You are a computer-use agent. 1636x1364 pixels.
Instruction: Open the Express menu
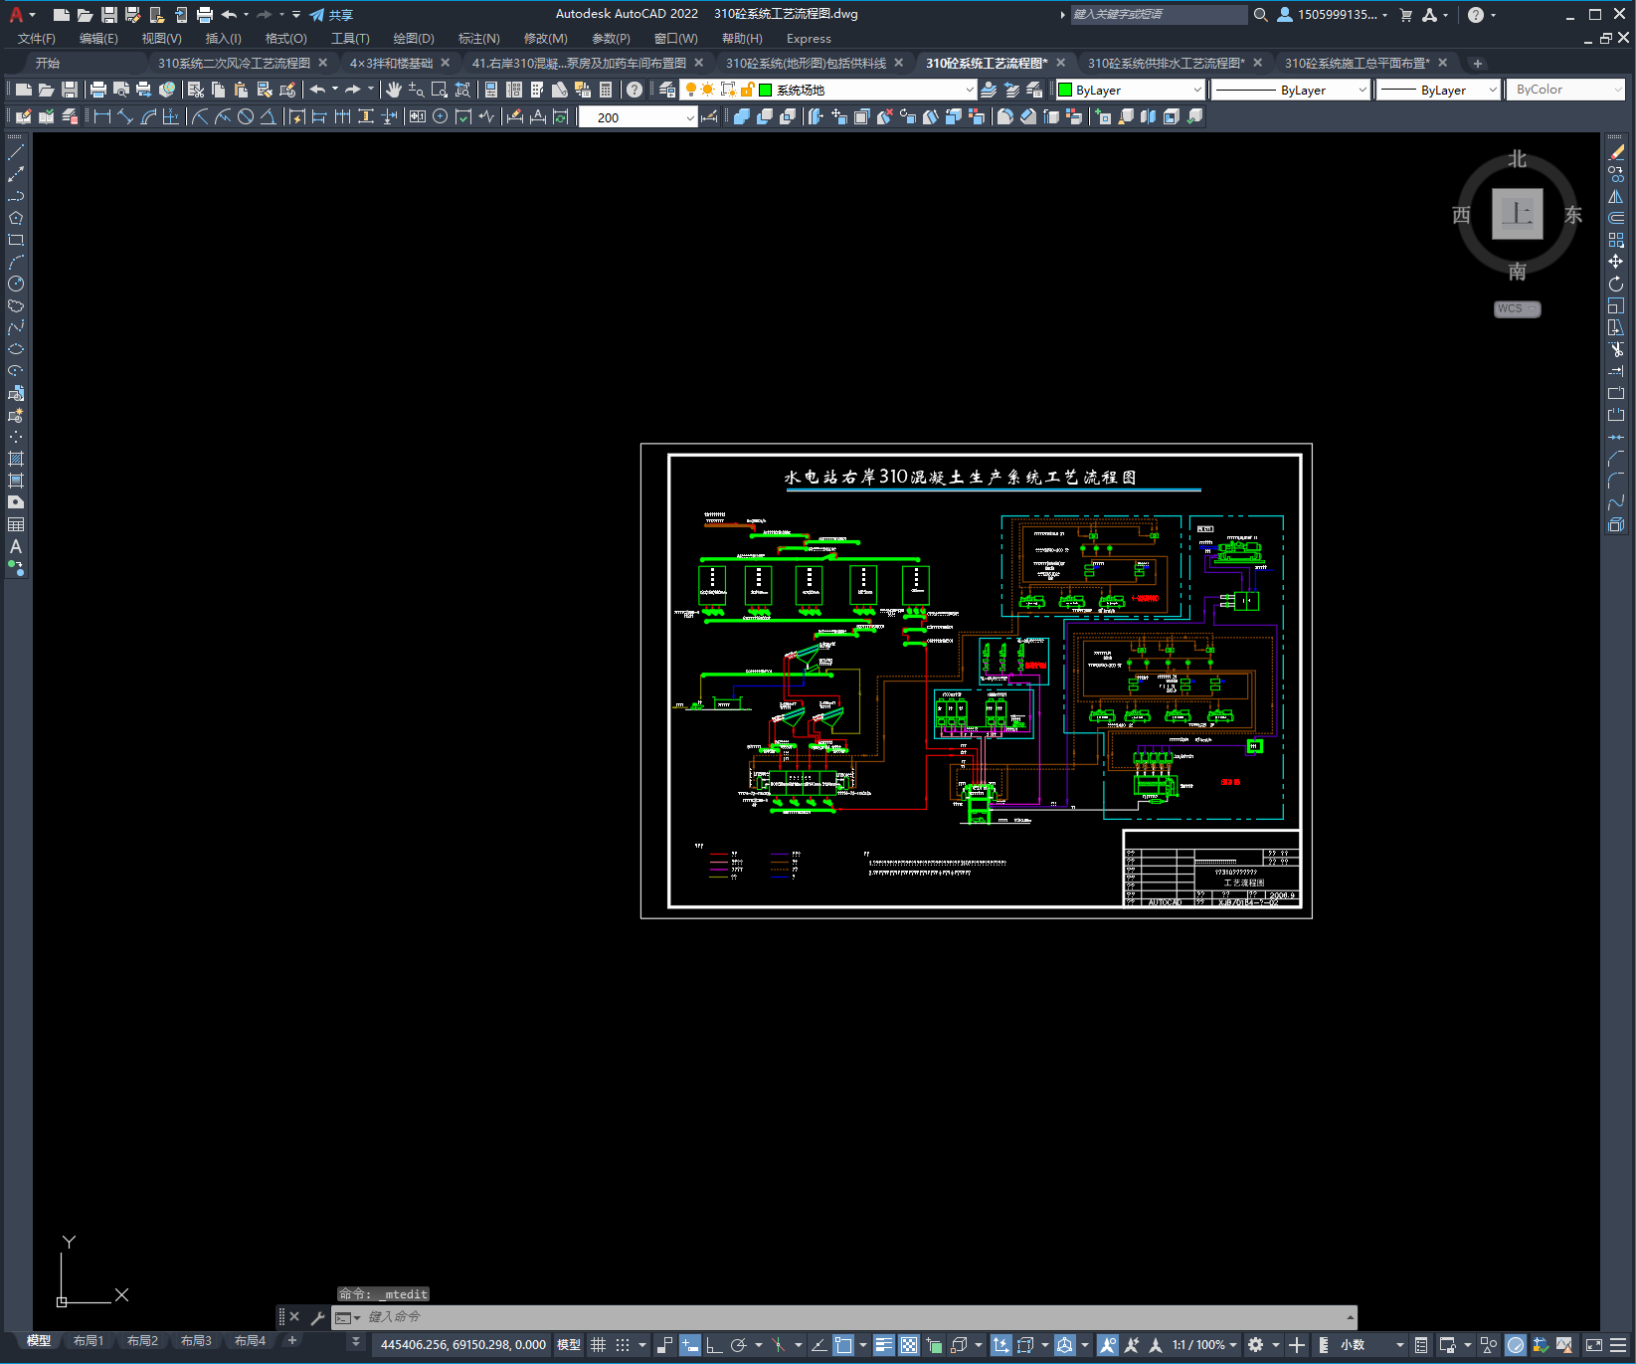coord(809,39)
